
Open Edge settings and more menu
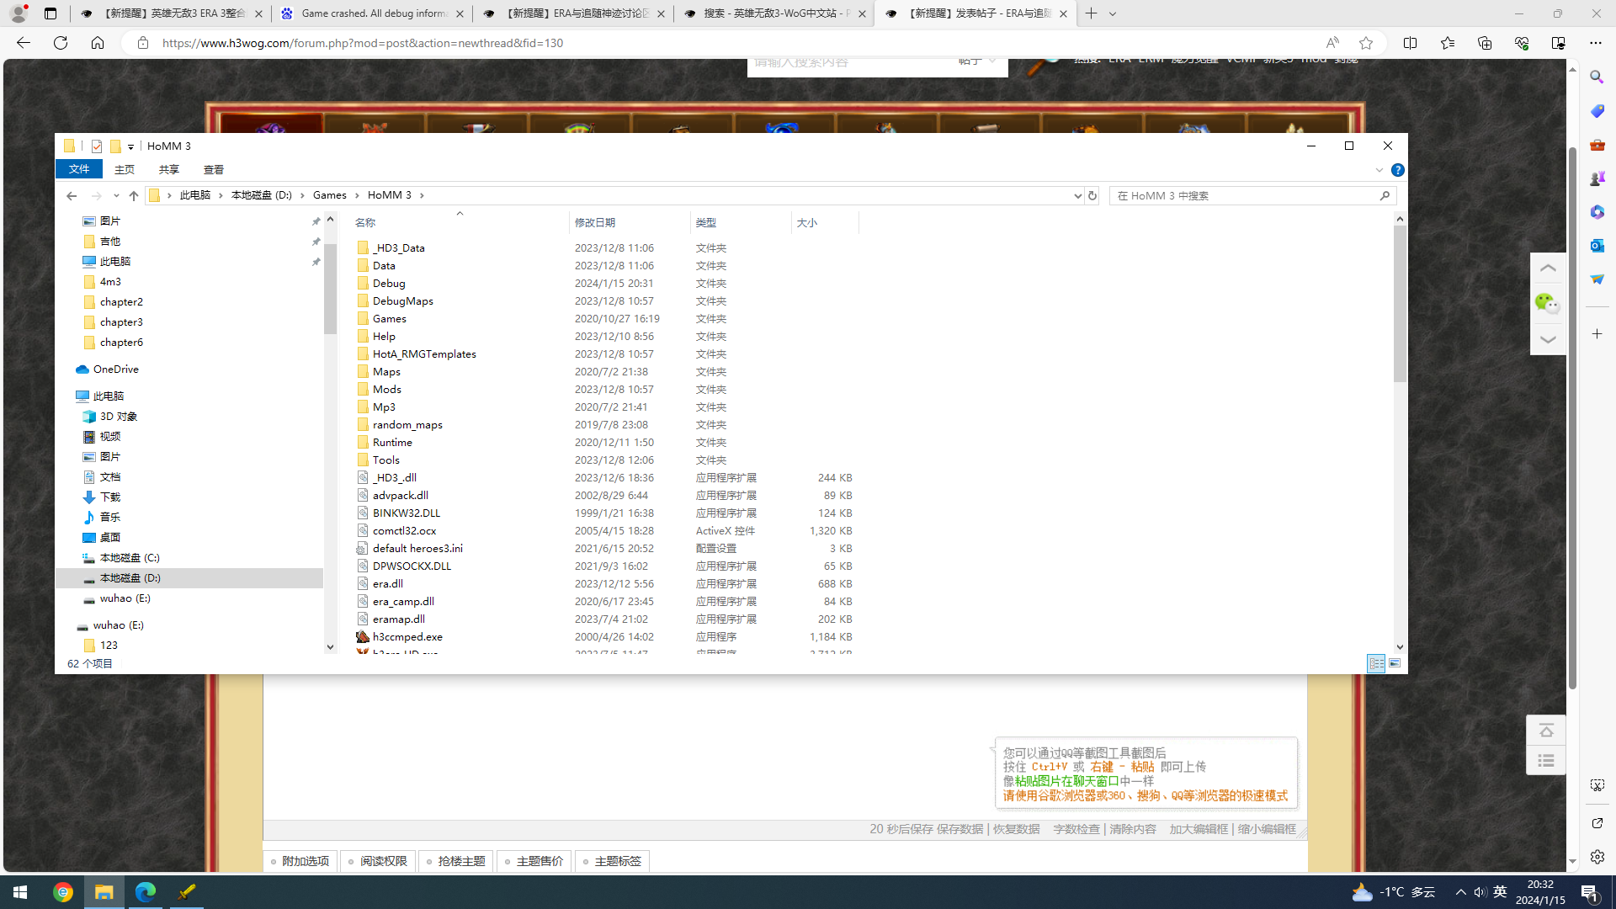click(x=1596, y=43)
